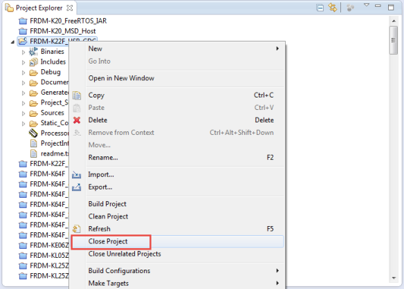Expand the Debug folder

pos(24,73)
